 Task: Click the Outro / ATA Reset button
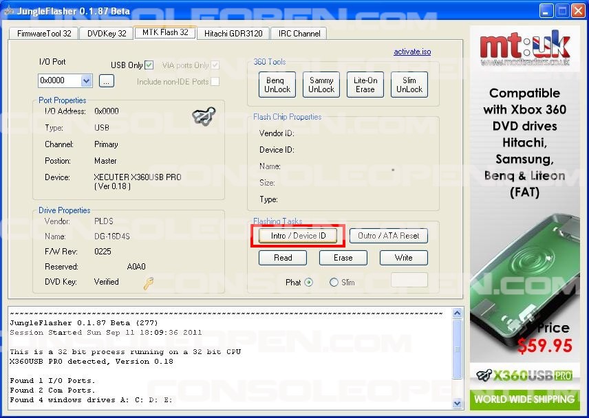coord(388,236)
